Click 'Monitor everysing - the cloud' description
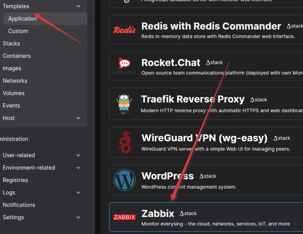The width and height of the screenshot is (303, 234). point(215,224)
